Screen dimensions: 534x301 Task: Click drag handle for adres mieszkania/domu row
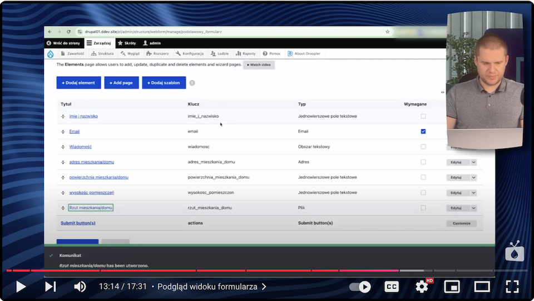pos(63,162)
